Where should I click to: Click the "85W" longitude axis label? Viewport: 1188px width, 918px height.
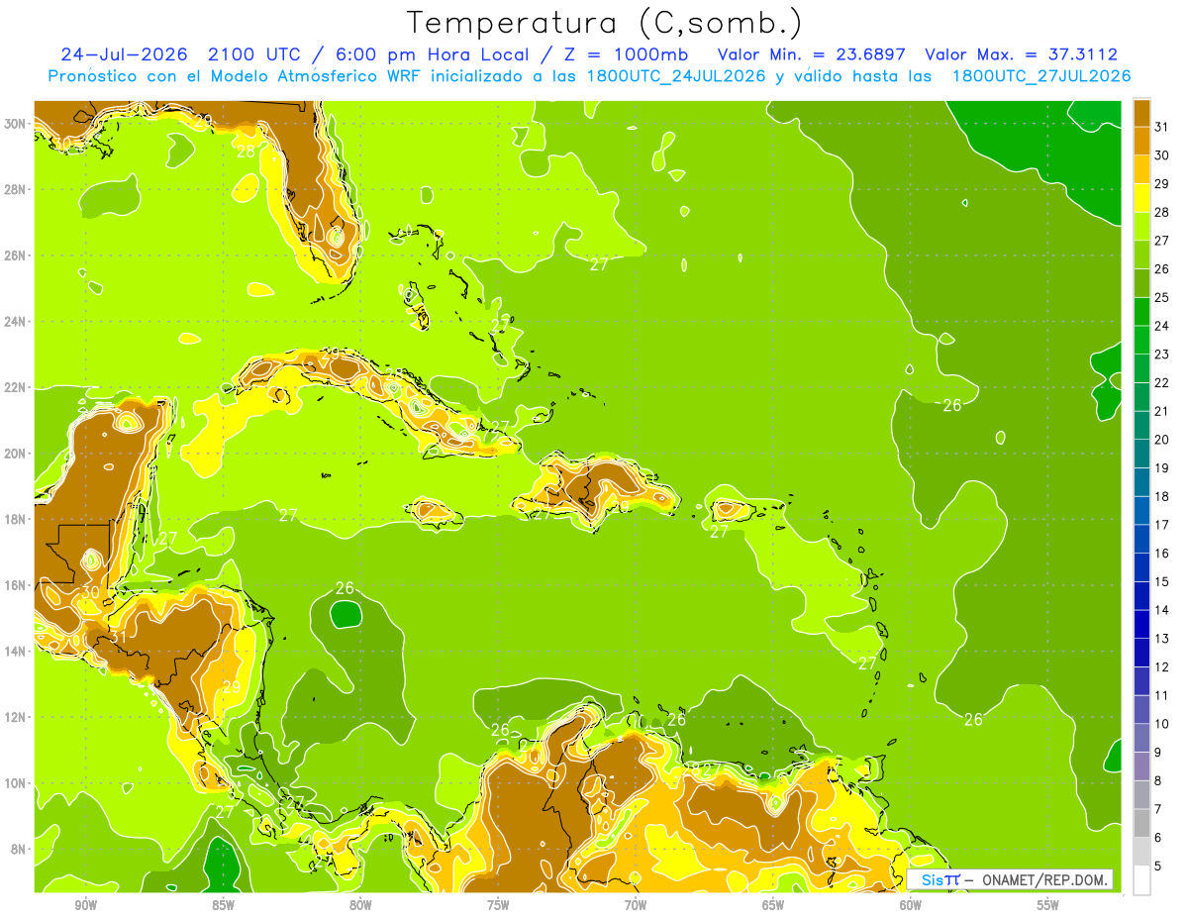(223, 905)
